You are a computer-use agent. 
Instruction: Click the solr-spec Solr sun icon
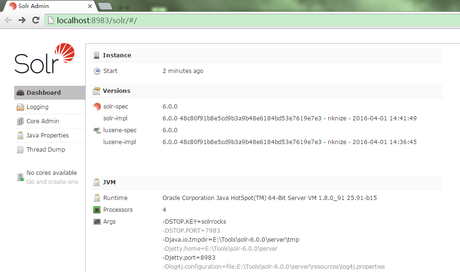(x=97, y=107)
